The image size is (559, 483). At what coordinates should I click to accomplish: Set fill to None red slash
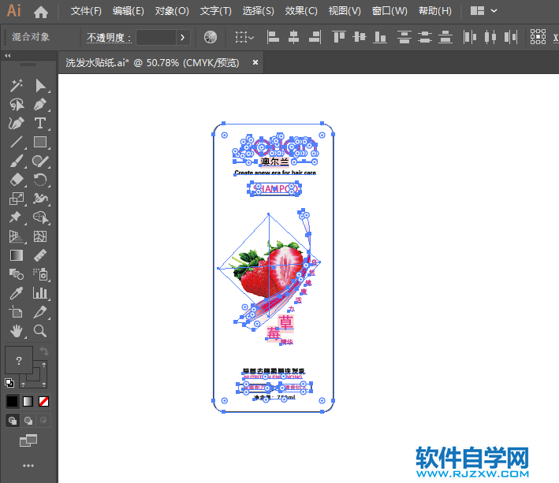tap(44, 401)
